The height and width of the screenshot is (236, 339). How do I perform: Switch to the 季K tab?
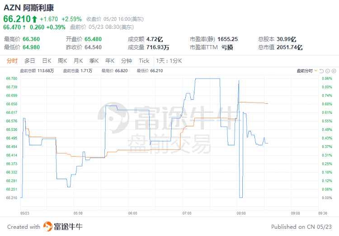[x=94, y=61]
